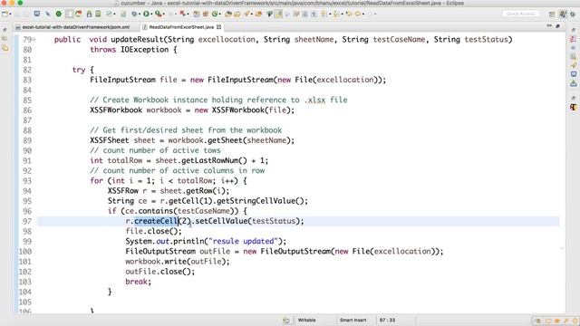Expand the New Java Class dropdown
580x326 pixels.
pos(219,14)
